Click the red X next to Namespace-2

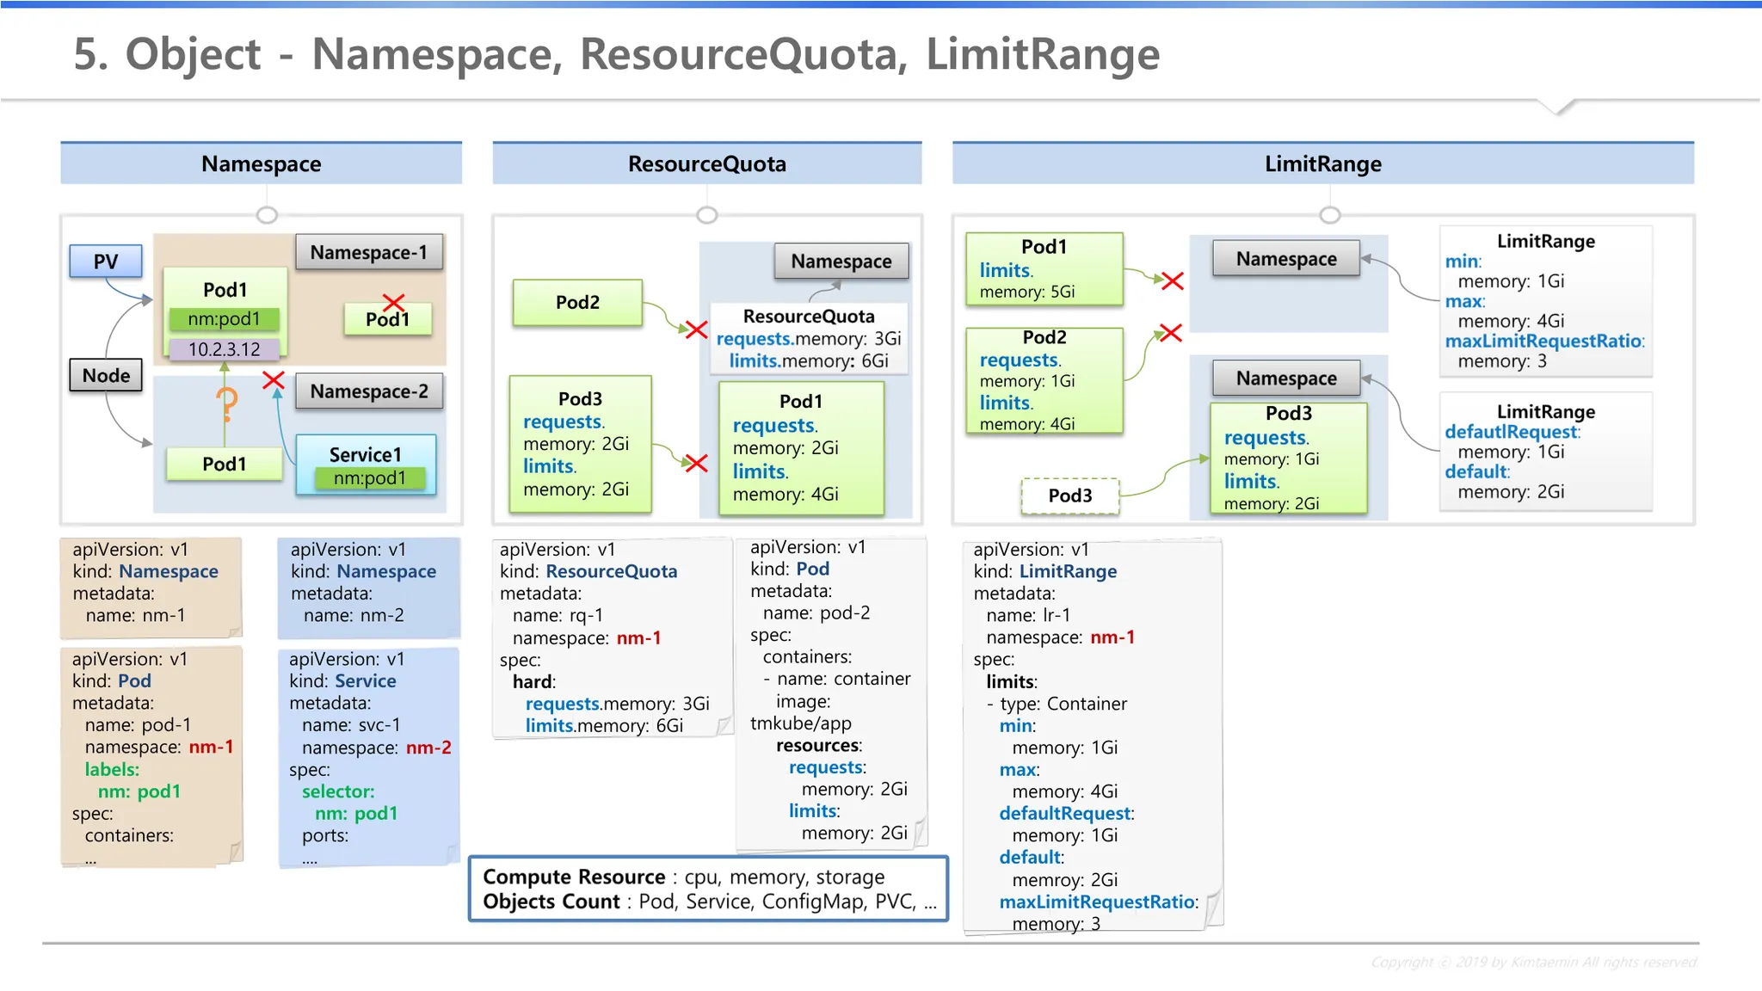click(274, 379)
